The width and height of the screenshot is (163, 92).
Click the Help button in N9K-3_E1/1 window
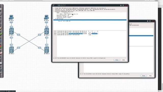(x=123, y=60)
